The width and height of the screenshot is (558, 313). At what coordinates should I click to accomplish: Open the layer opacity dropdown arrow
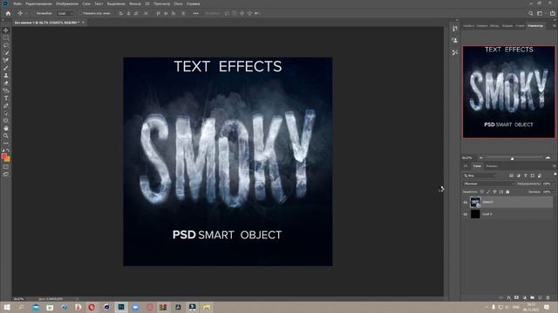coord(555,183)
